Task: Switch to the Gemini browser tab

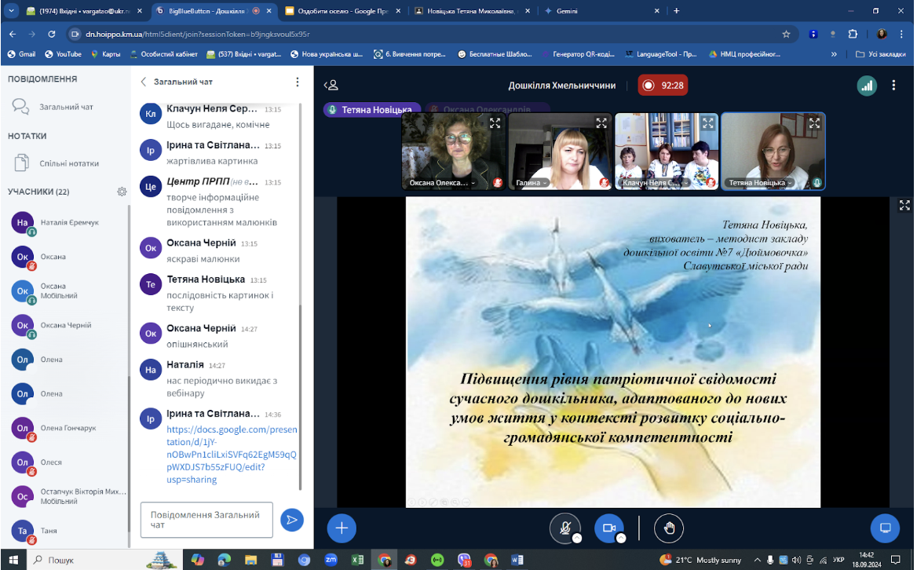Action: coord(602,10)
